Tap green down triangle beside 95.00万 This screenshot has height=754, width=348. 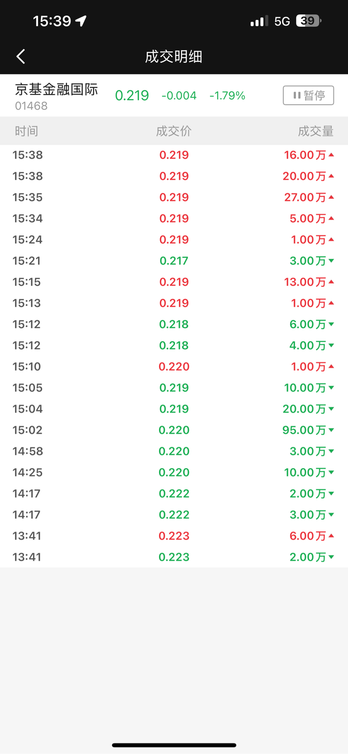pyautogui.click(x=331, y=430)
